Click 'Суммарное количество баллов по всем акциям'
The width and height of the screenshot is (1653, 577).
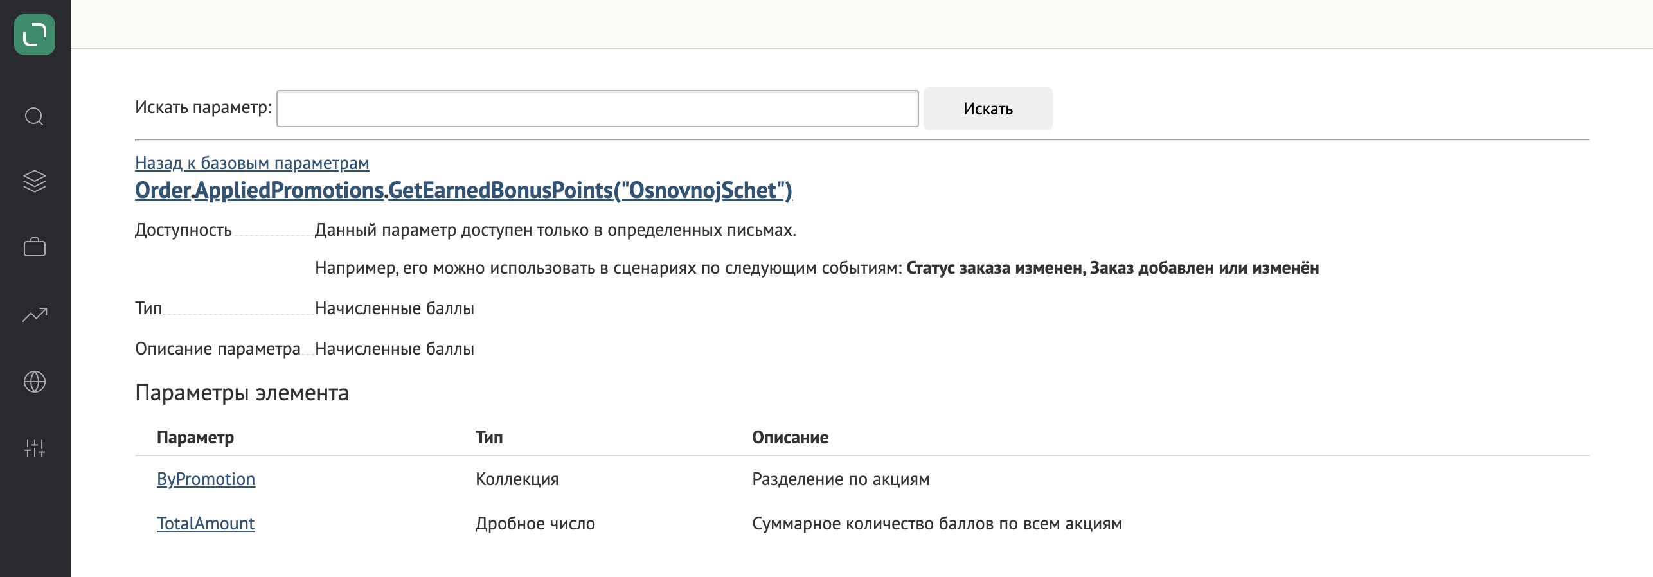point(937,524)
